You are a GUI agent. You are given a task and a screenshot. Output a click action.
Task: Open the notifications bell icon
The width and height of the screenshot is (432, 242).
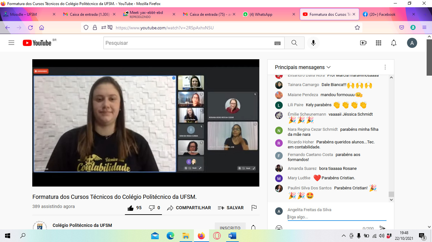pyautogui.click(x=394, y=43)
